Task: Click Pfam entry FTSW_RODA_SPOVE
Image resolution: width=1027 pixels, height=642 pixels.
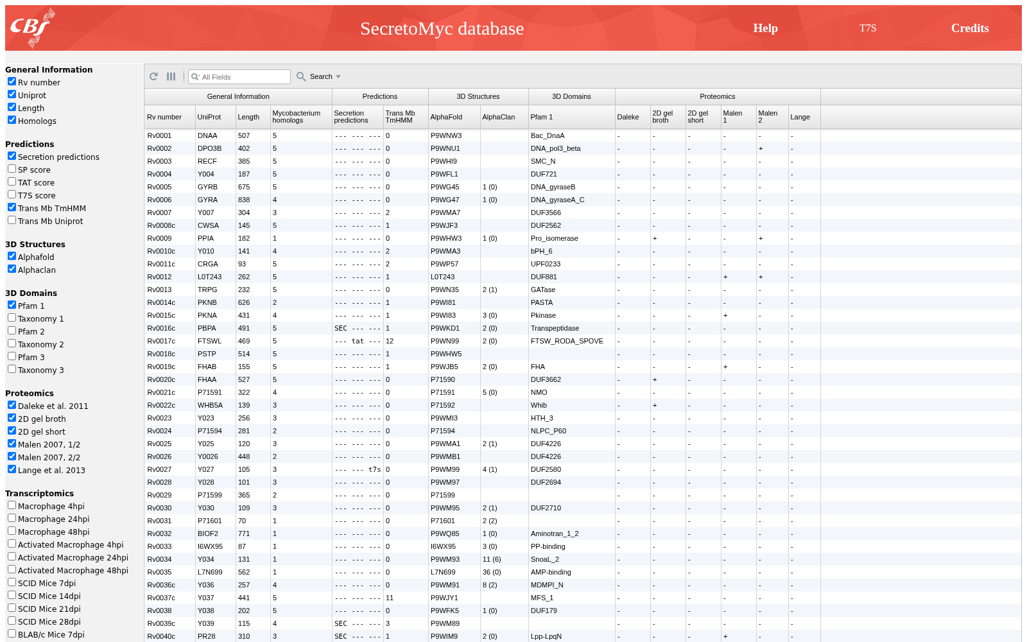Action: click(571, 341)
